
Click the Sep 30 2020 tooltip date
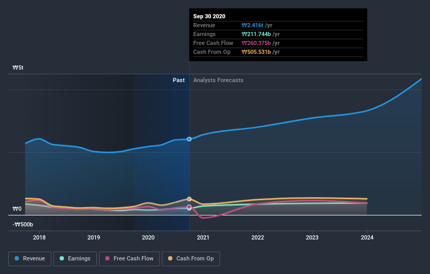coord(210,16)
